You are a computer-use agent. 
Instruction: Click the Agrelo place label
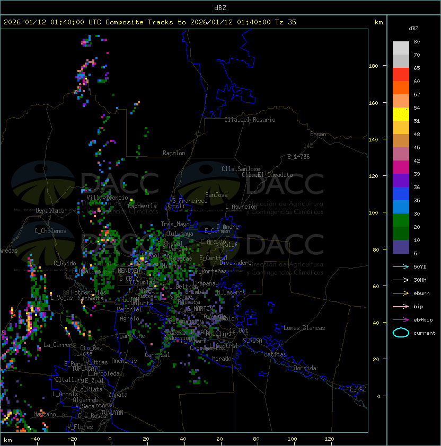(129, 318)
